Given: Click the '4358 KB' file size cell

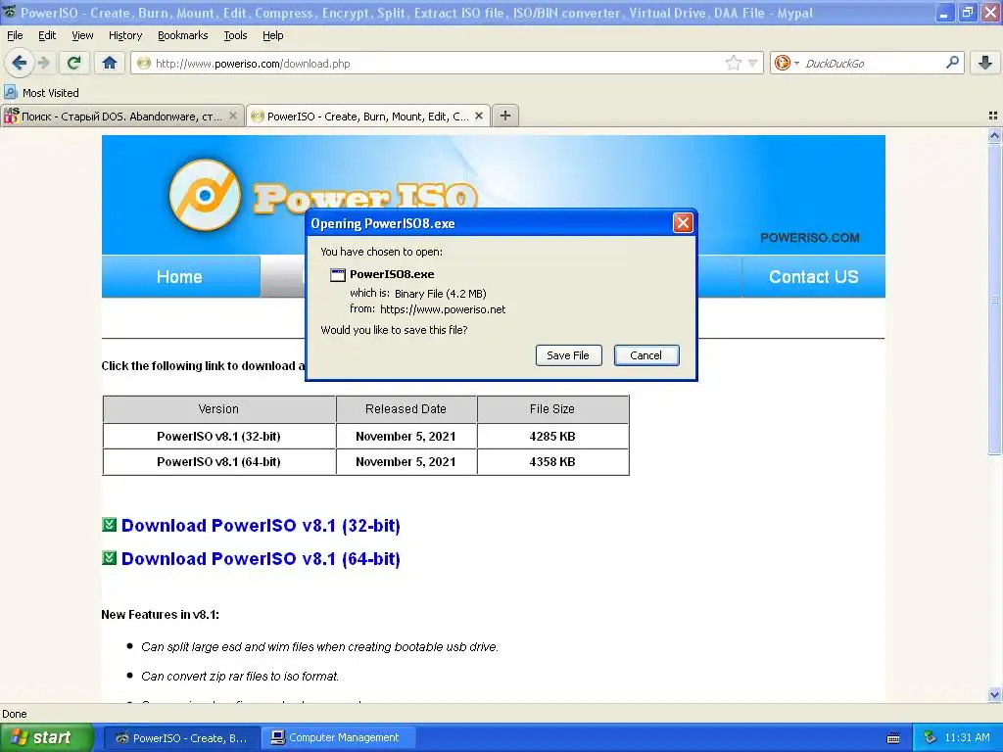Looking at the screenshot, I should click(x=552, y=462).
